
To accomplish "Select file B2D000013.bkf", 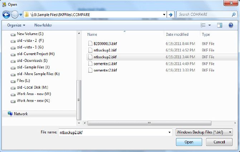I will (x=105, y=44).
